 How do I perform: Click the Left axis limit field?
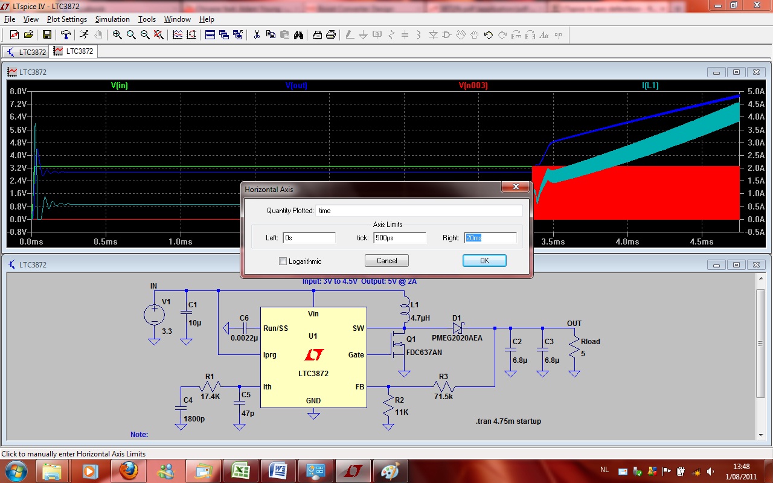pyautogui.click(x=309, y=238)
